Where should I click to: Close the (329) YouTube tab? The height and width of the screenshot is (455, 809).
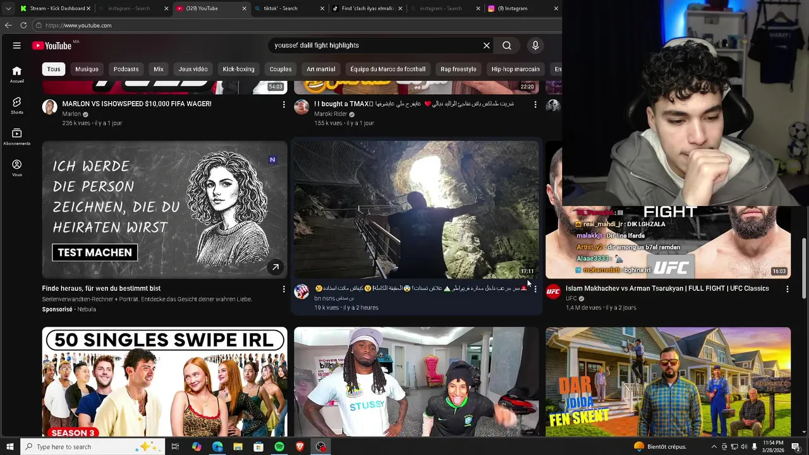tap(244, 8)
